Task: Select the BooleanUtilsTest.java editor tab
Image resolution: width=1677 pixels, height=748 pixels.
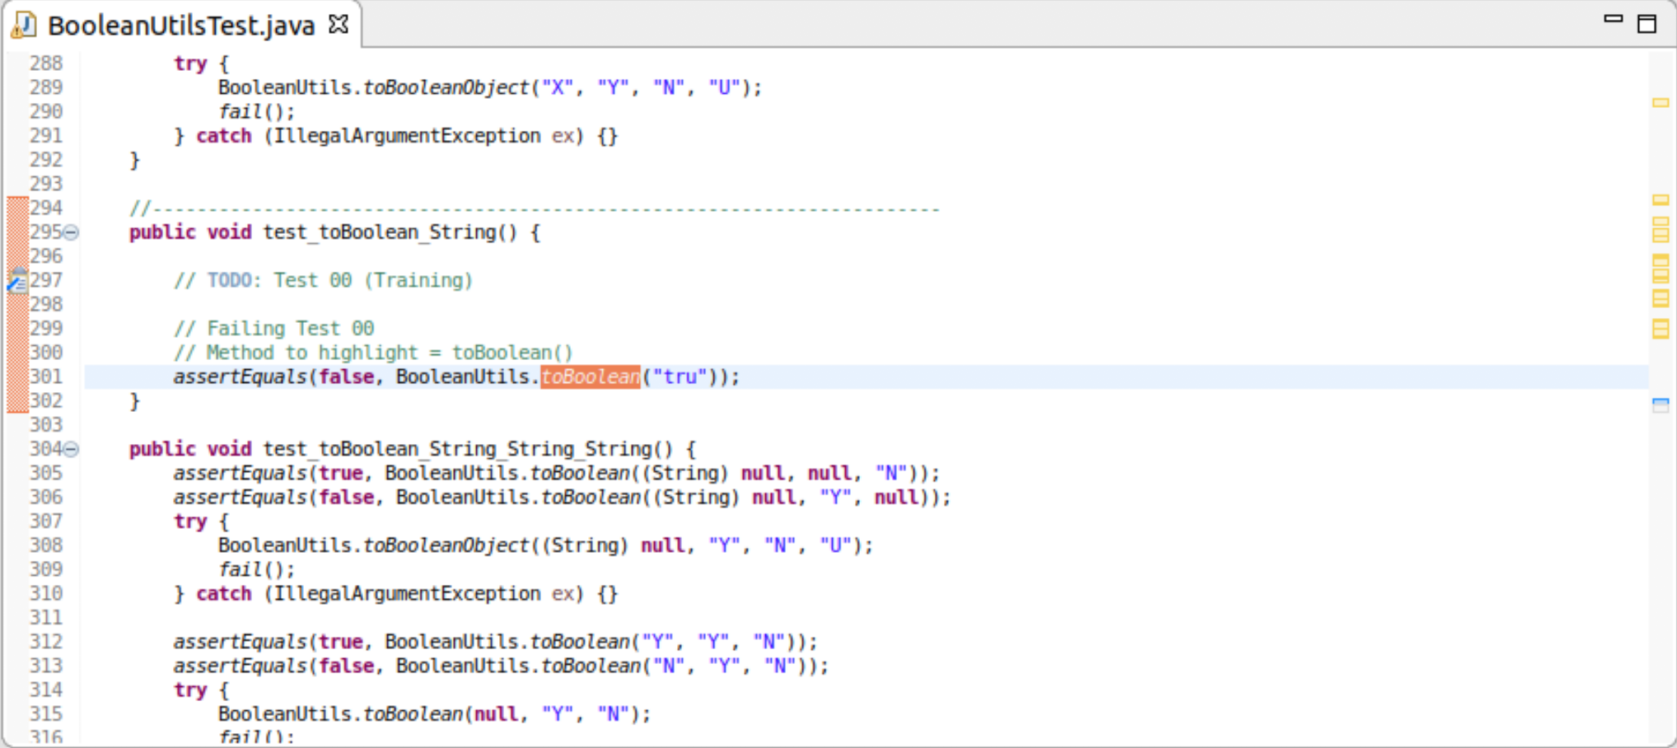Action: click(x=180, y=26)
